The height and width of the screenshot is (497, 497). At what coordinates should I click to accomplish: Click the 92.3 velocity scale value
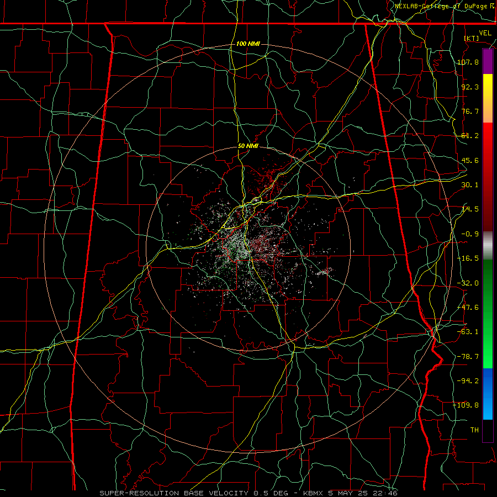pos(470,87)
